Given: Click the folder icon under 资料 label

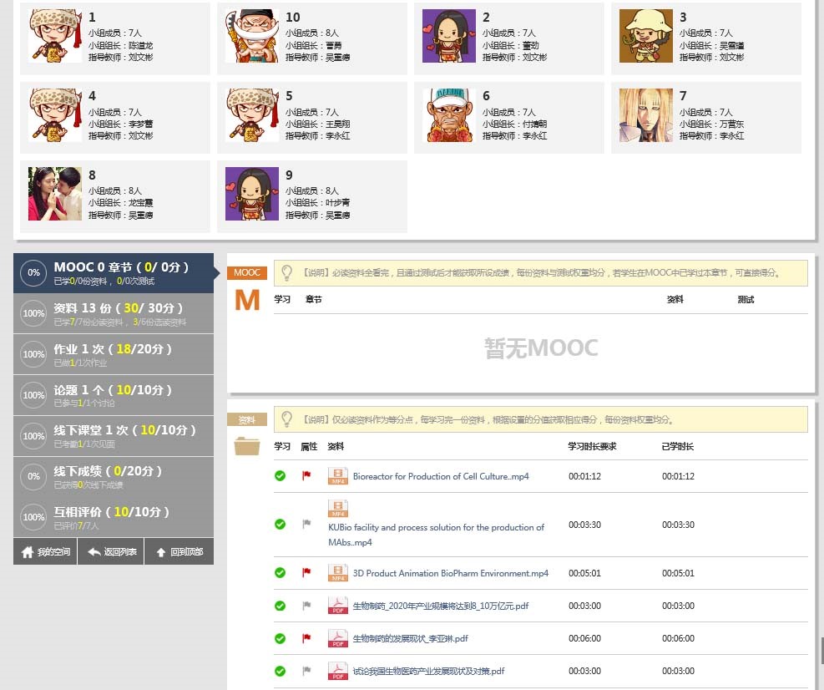Looking at the screenshot, I should (247, 446).
